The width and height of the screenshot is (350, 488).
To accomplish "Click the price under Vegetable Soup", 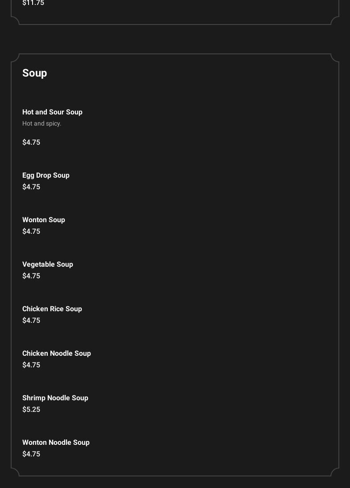I will point(31,276).
